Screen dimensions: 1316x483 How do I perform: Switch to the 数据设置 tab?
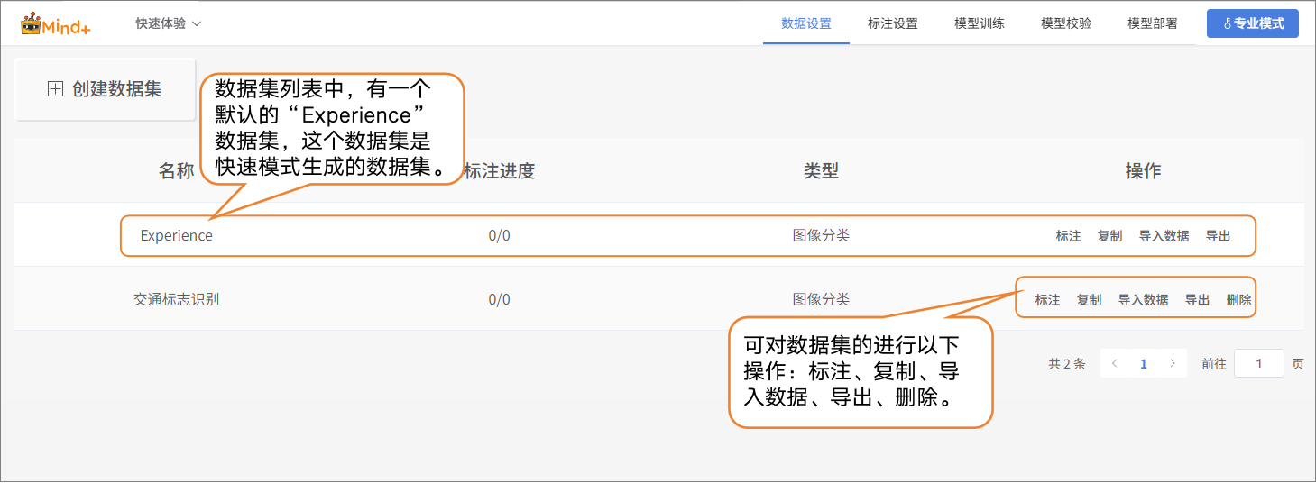(805, 23)
